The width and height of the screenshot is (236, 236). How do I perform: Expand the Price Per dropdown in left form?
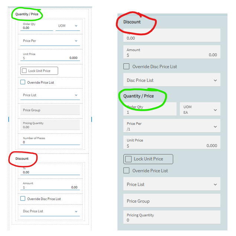(x=50, y=41)
